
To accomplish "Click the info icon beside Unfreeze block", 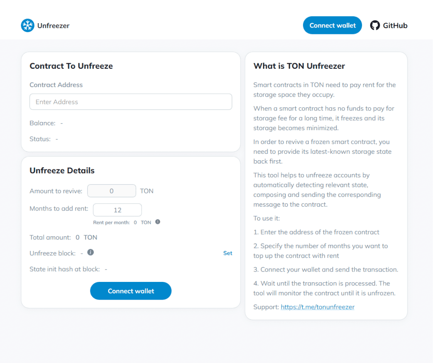I will (x=91, y=252).
